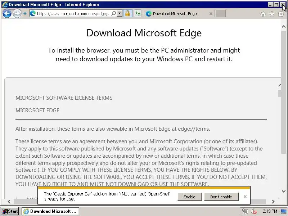The width and height of the screenshot is (288, 216).
Task: Go to the Home page icon
Action: pyautogui.click(x=263, y=14)
